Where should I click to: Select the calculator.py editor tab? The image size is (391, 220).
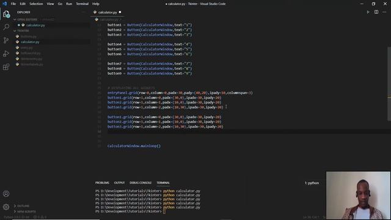(108, 12)
